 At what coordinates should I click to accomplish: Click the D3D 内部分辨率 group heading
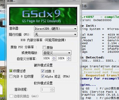43,40
